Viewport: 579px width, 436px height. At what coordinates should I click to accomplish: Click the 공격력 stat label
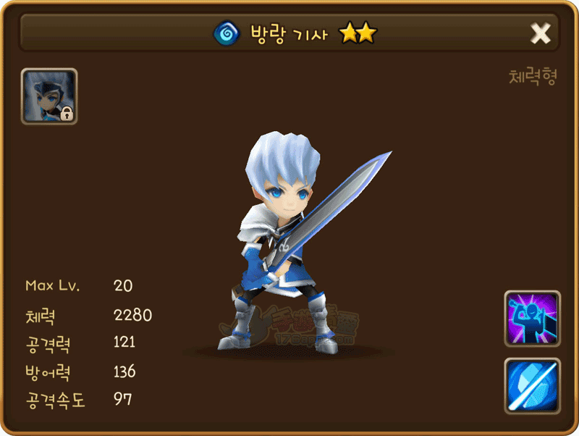tap(48, 344)
